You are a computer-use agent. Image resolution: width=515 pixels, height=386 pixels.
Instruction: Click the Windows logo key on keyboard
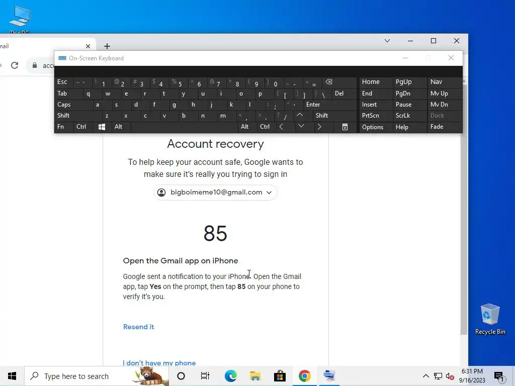[x=102, y=127]
